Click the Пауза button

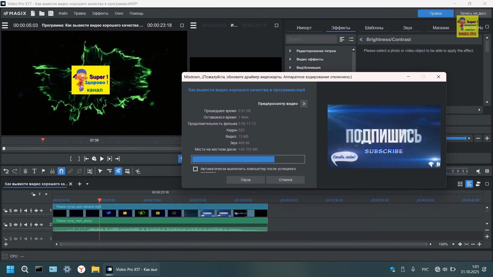(245, 180)
